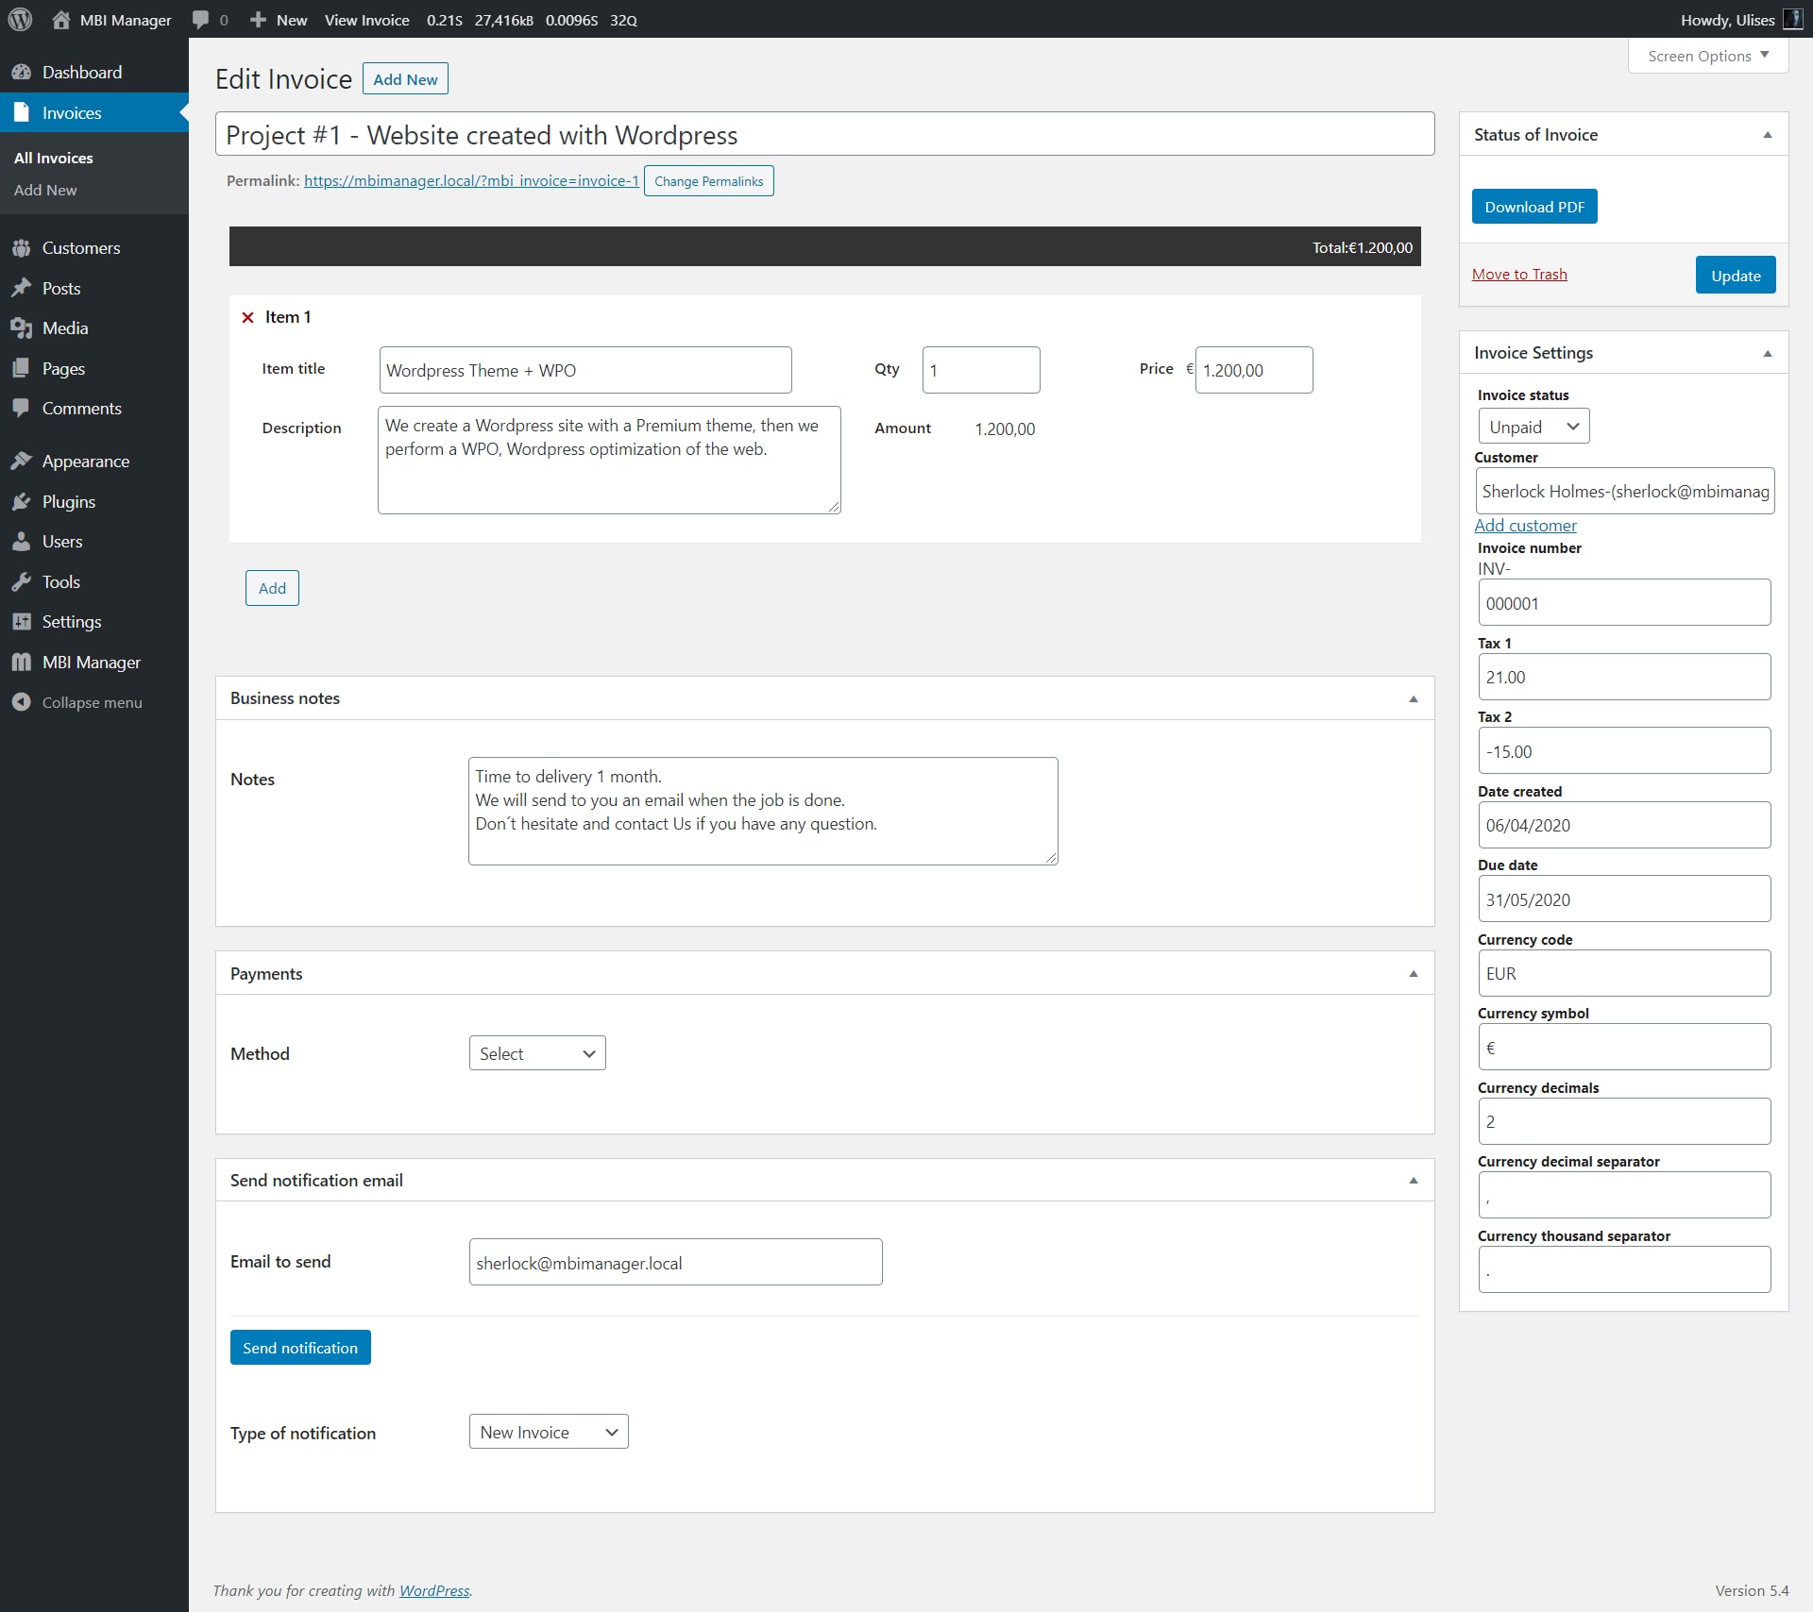The width and height of the screenshot is (1813, 1612).
Task: Click the Tax 1 input field
Action: tap(1623, 677)
